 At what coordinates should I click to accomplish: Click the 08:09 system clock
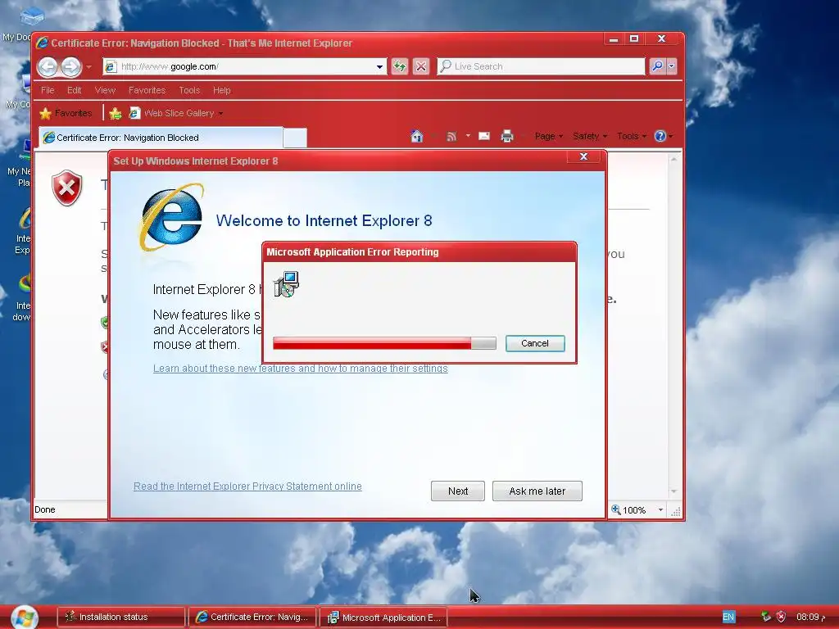coord(810,617)
